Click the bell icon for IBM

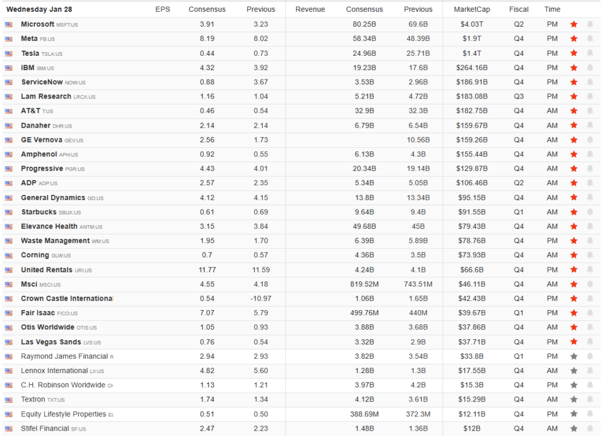click(591, 67)
